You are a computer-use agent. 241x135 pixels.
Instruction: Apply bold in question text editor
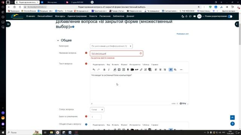[x=104, y=70]
